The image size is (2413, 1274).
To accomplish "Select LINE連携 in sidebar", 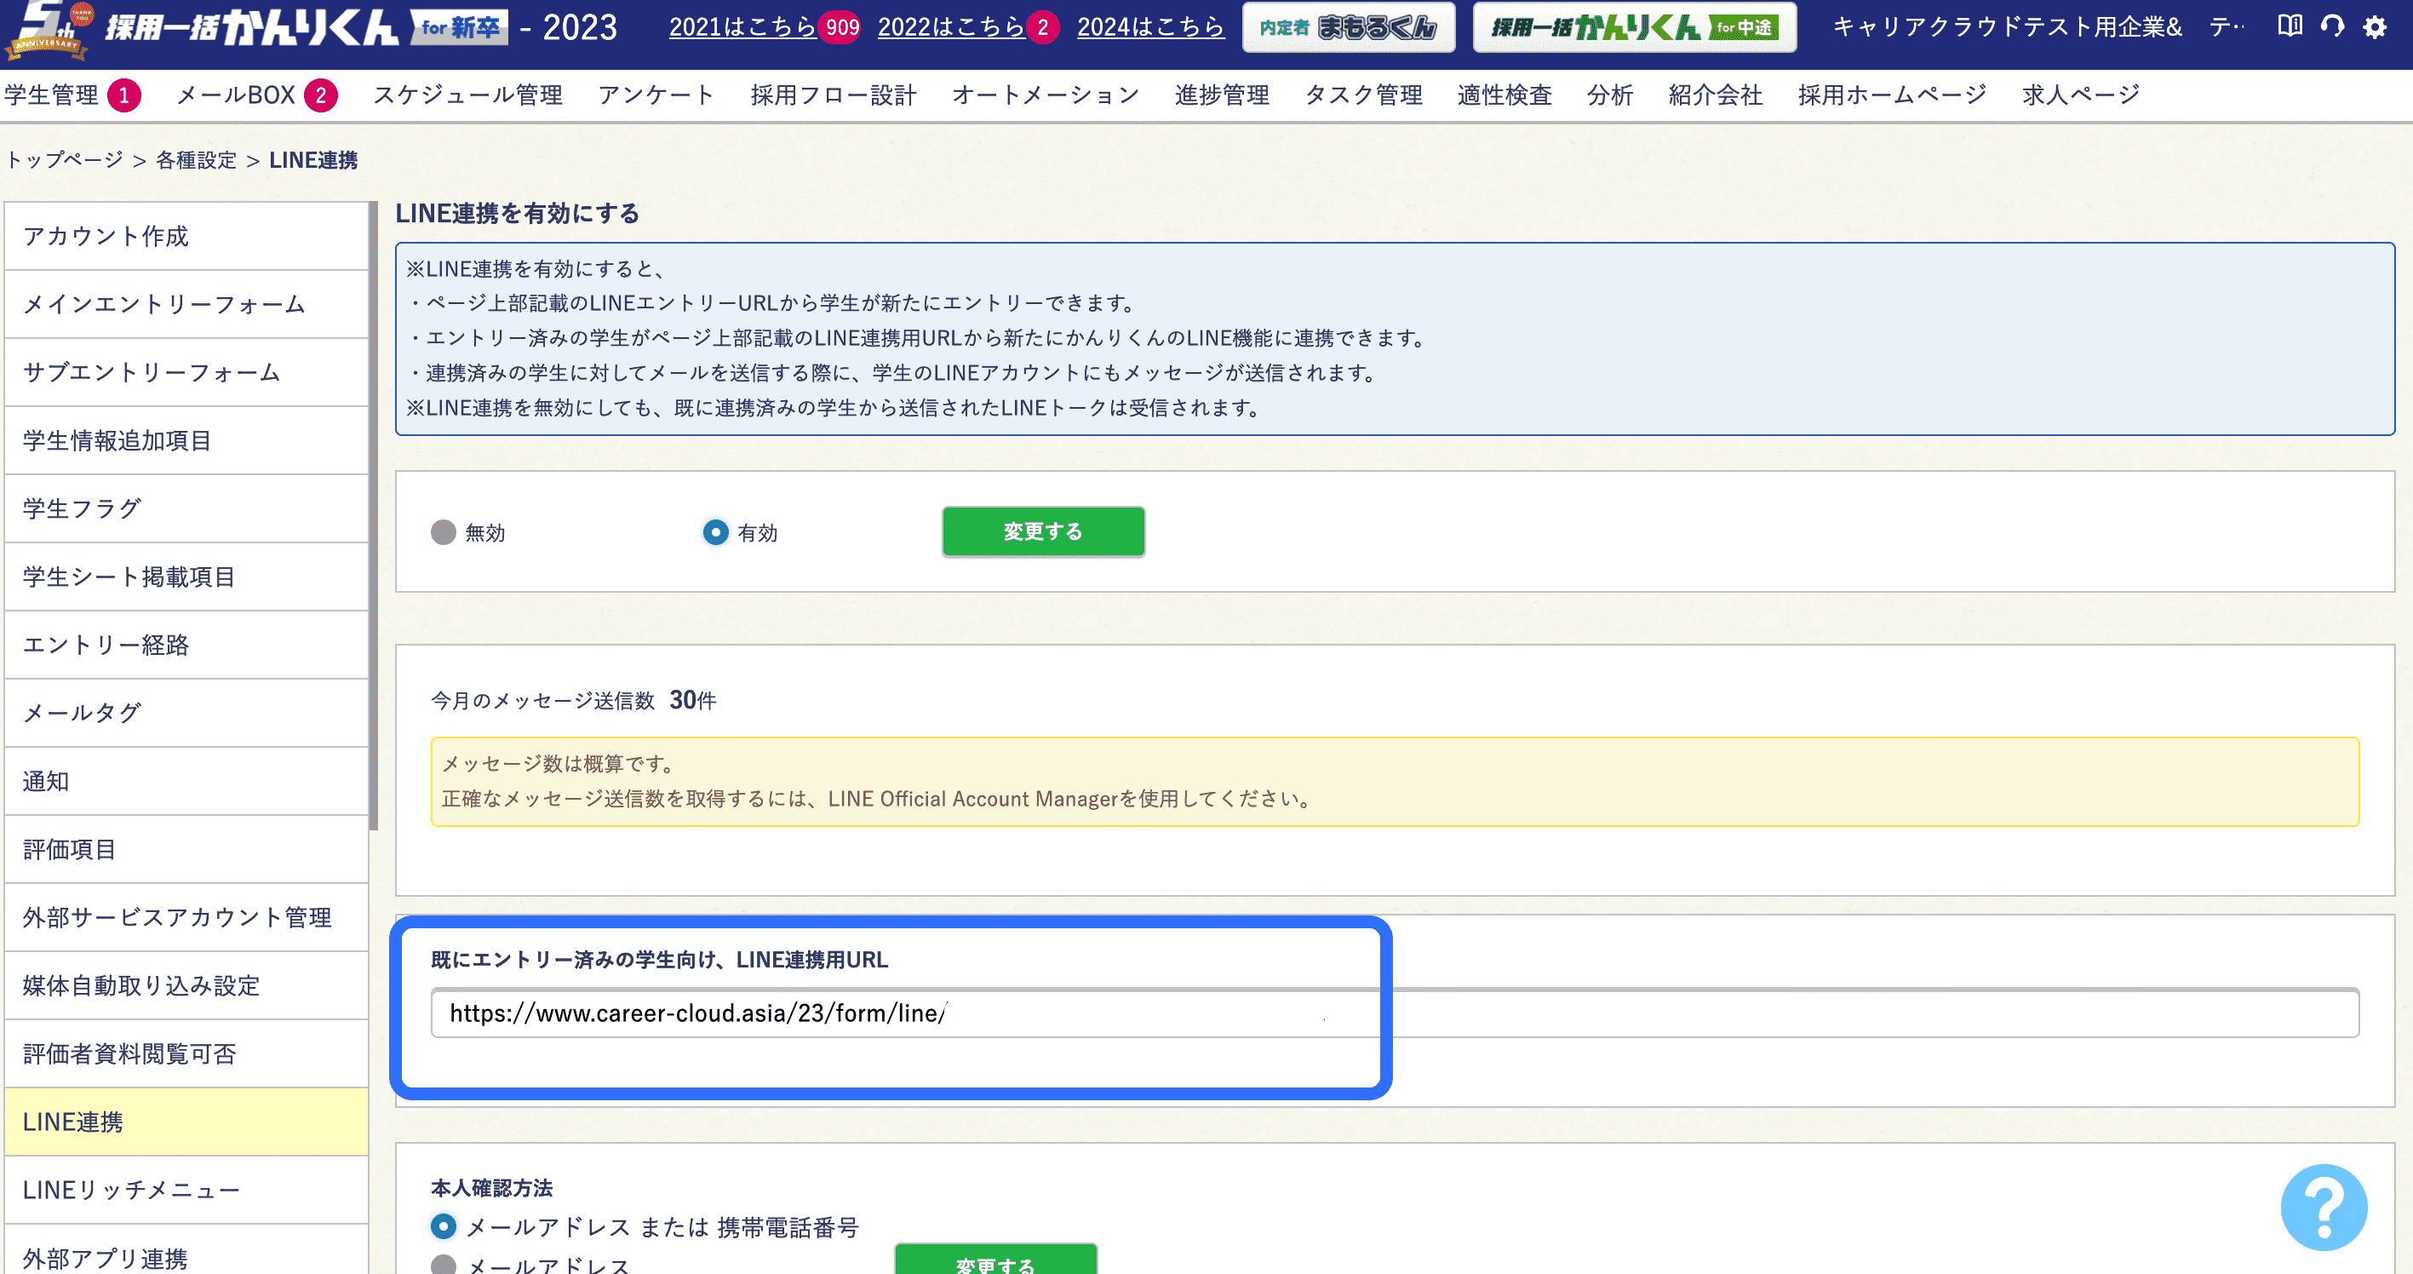I will pyautogui.click(x=186, y=1122).
